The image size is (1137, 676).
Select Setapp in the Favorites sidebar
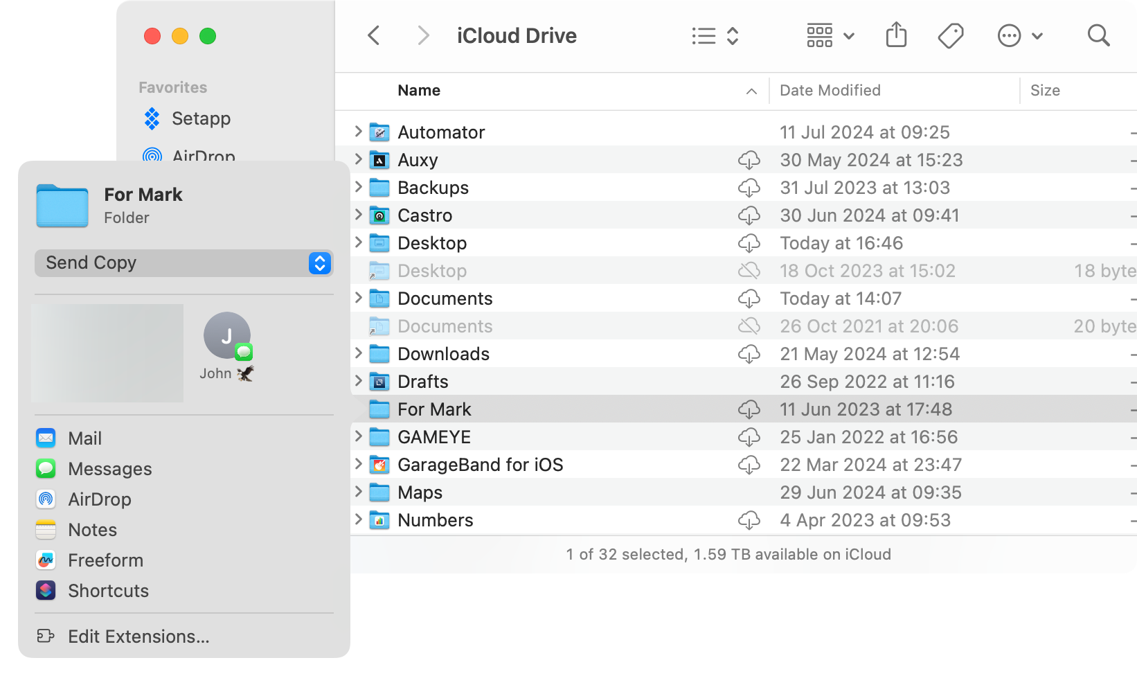pos(201,118)
